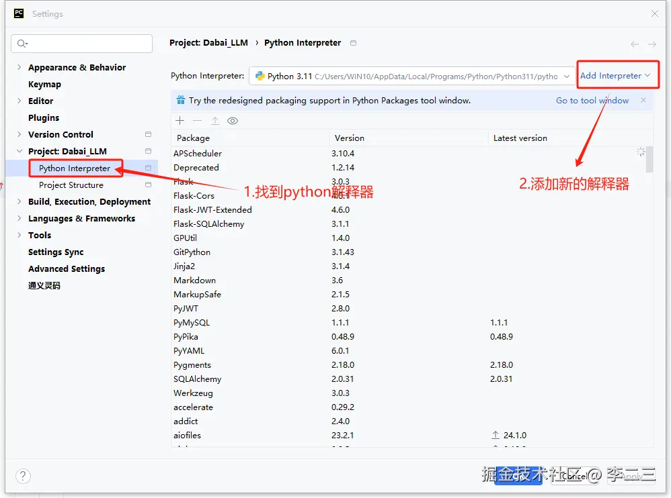Click the package list scrollbar
This screenshot has width=671, height=498.
pyautogui.click(x=649, y=159)
